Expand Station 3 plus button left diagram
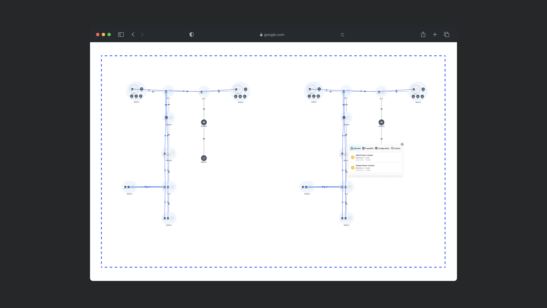547x308 pixels. pyautogui.click(x=172, y=218)
